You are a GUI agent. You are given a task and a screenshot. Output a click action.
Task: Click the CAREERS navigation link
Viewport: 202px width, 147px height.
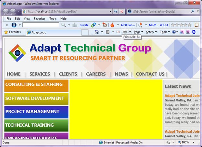pos(96,74)
